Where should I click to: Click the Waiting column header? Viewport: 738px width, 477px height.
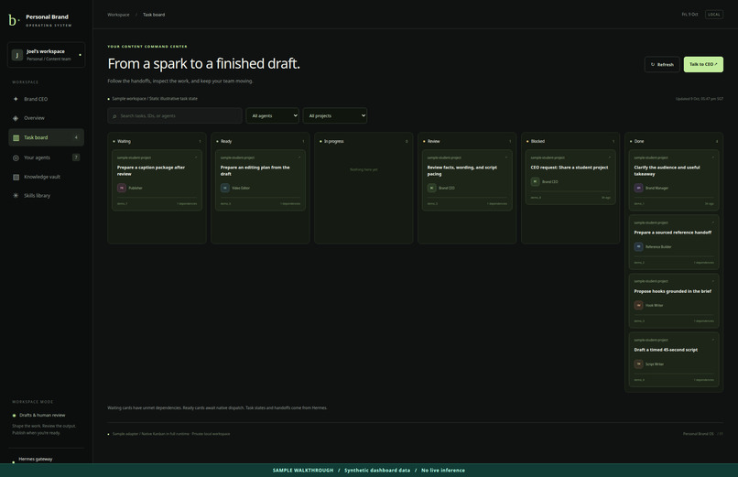click(157, 141)
